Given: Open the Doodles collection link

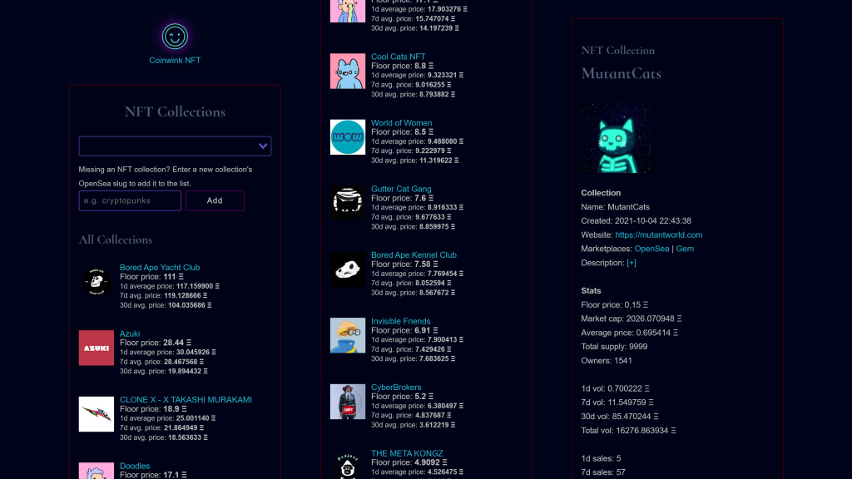Looking at the screenshot, I should 135,466.
